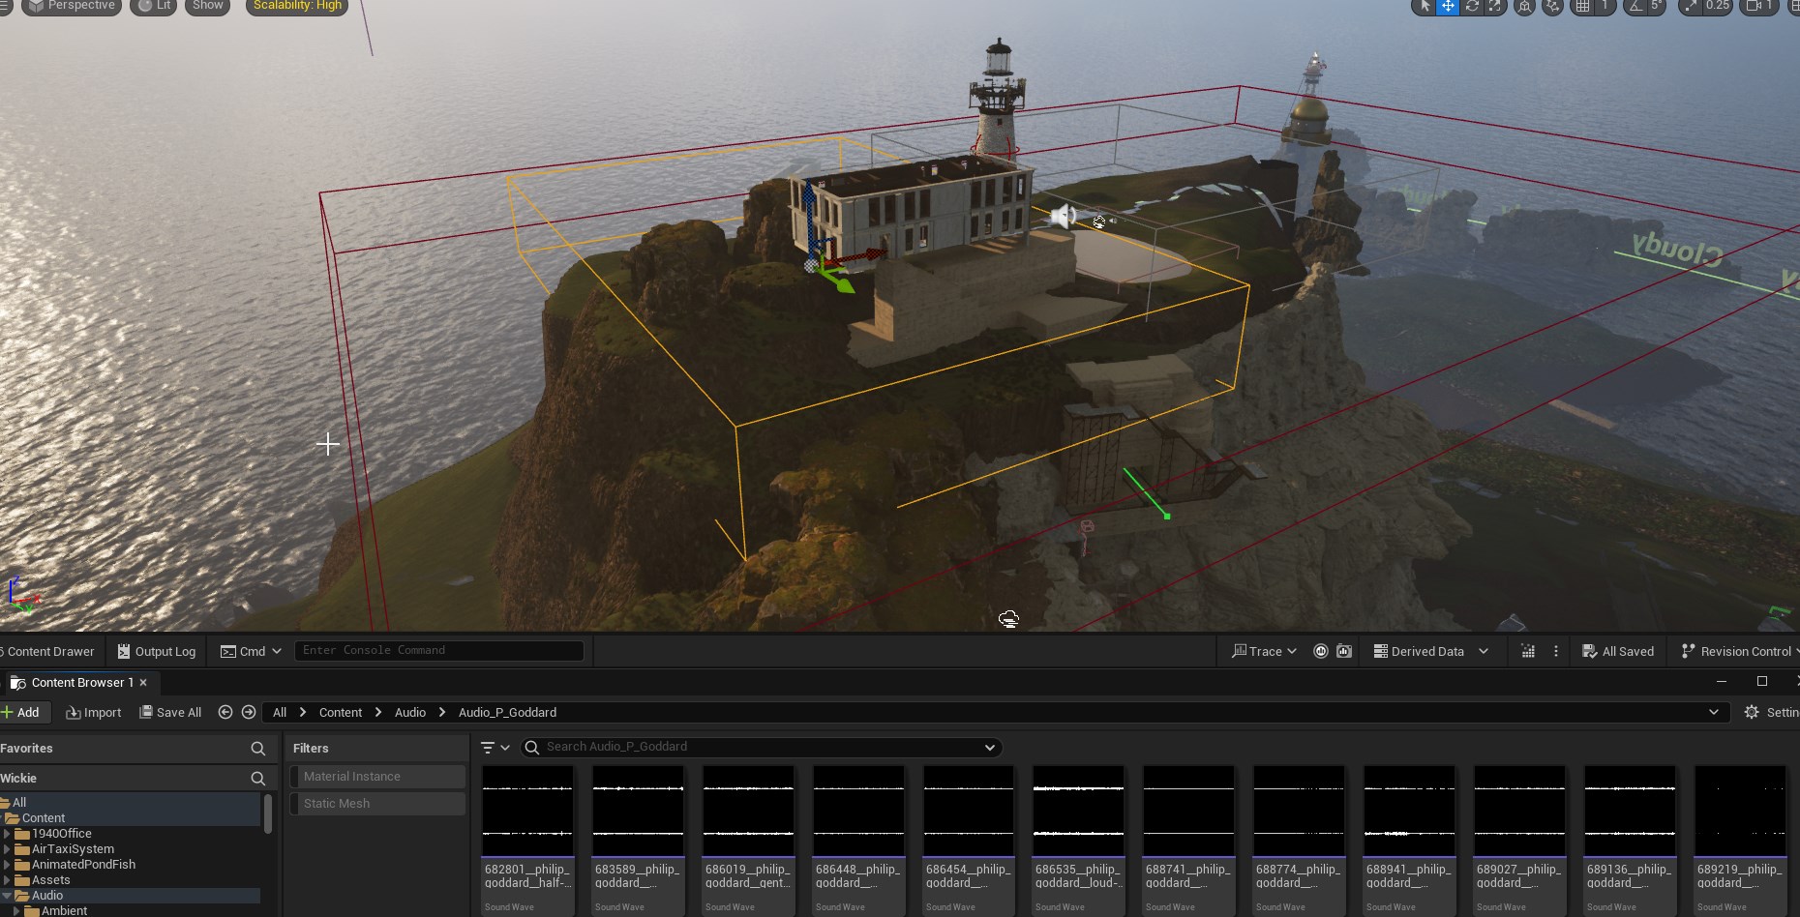
Task: Toggle the Material Instance filter
Action: [377, 776]
